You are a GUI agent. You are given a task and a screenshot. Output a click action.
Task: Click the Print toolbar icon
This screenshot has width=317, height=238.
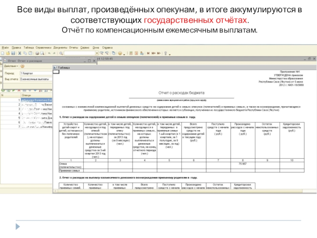(37, 53)
